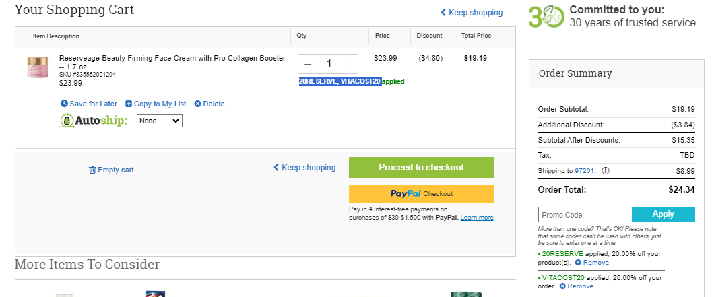
Task: Change the shipping zip code 97201
Action: click(x=583, y=171)
